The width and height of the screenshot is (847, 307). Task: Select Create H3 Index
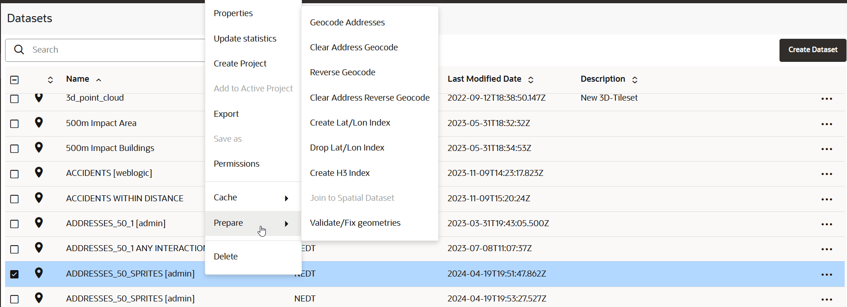[340, 173]
